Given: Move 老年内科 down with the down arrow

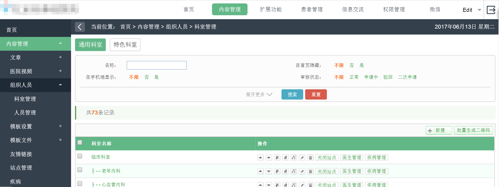Looking at the screenshot, I should tap(269, 172).
